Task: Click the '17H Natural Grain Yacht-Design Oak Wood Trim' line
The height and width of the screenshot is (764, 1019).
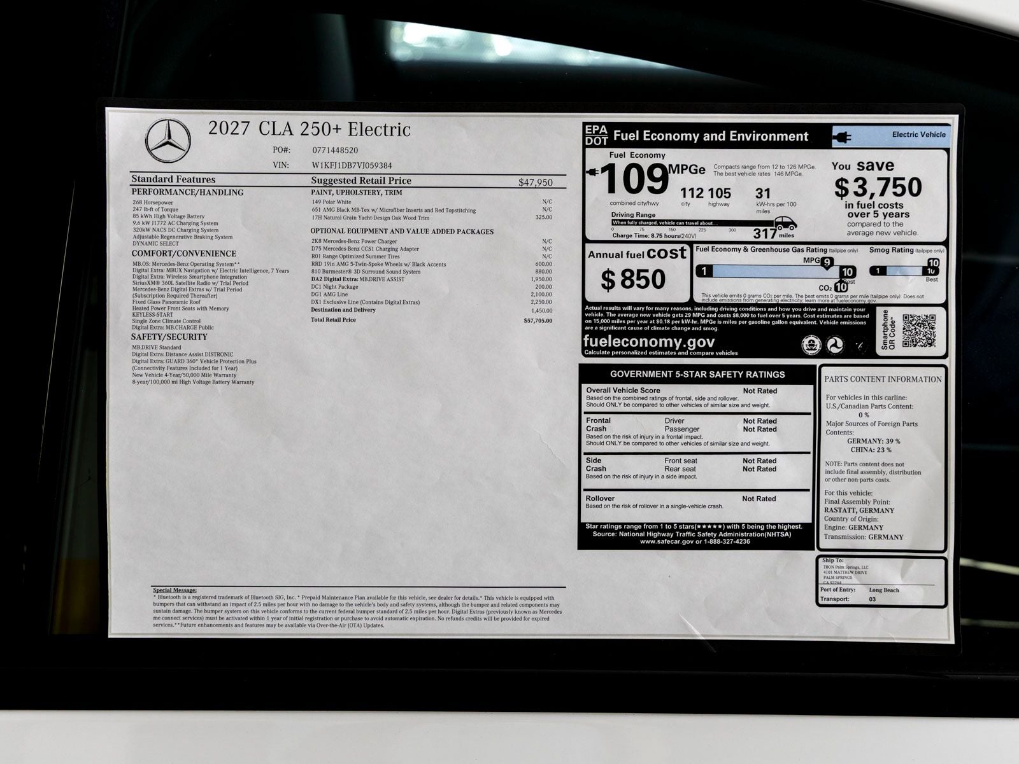Action: point(370,218)
